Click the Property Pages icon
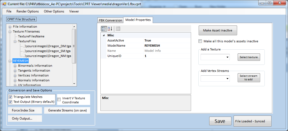This screenshot has height=131, width=288. pos(118,29)
